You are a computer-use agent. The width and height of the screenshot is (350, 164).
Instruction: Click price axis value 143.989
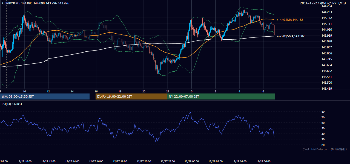[326, 36]
